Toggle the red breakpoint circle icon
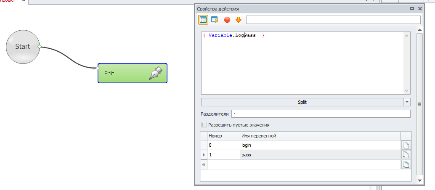Viewport: 435px width, 190px height. (227, 20)
